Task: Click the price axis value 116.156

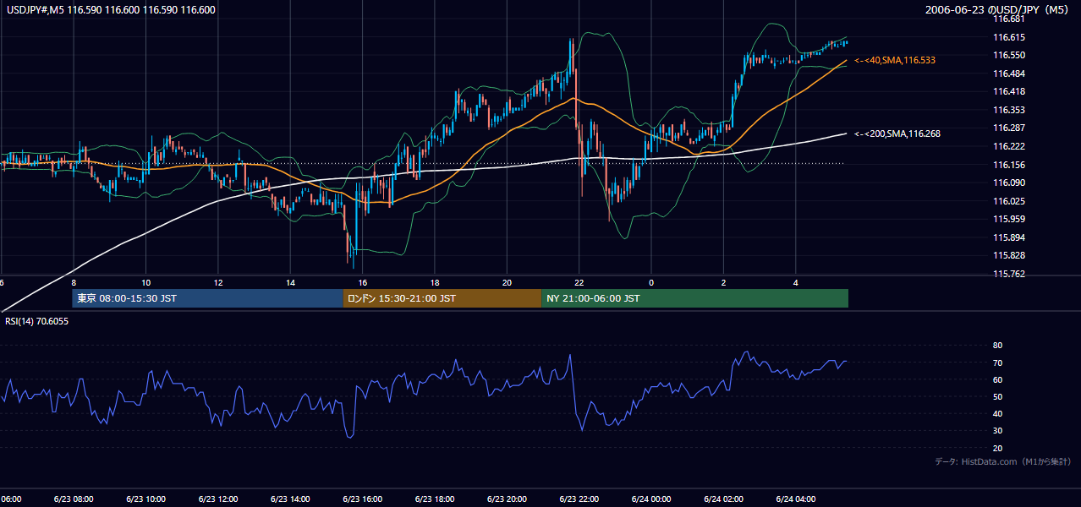Action: [x=1008, y=165]
